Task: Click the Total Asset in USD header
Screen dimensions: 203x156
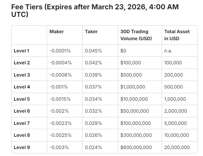Action: pos(177,35)
